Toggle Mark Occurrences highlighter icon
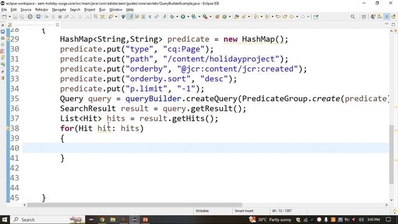Image resolution: width=398 pixels, height=224 pixels. coord(131,17)
